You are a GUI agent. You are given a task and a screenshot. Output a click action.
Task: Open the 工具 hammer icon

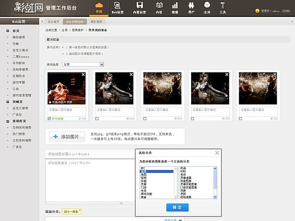[222, 5]
